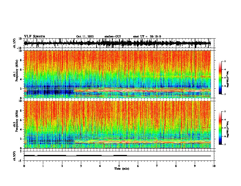241x186 pixels.
Task: Click tick label "8" on the Time axis
Action: (176, 166)
